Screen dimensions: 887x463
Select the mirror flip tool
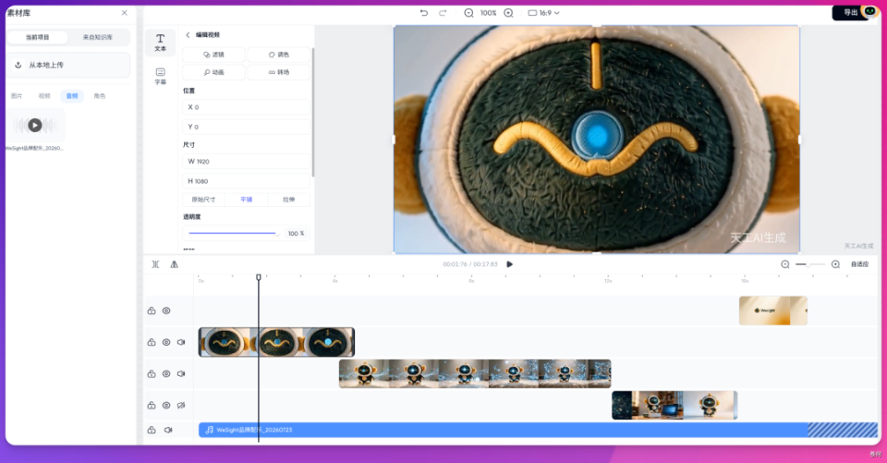coord(175,264)
